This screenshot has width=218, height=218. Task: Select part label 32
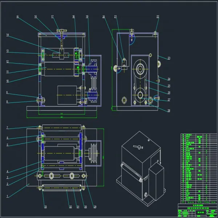(70, 207)
